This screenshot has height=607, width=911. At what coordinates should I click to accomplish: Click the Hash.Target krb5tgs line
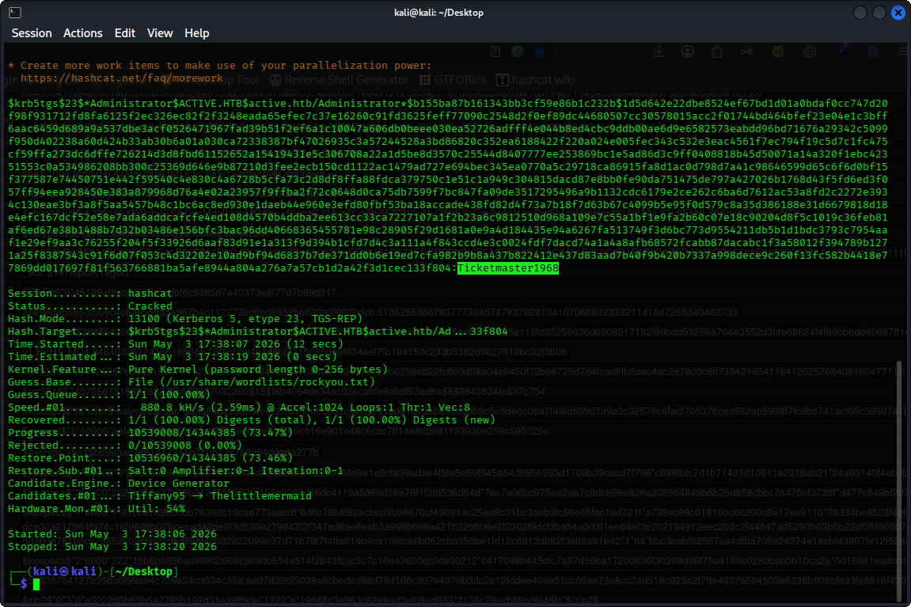click(257, 331)
